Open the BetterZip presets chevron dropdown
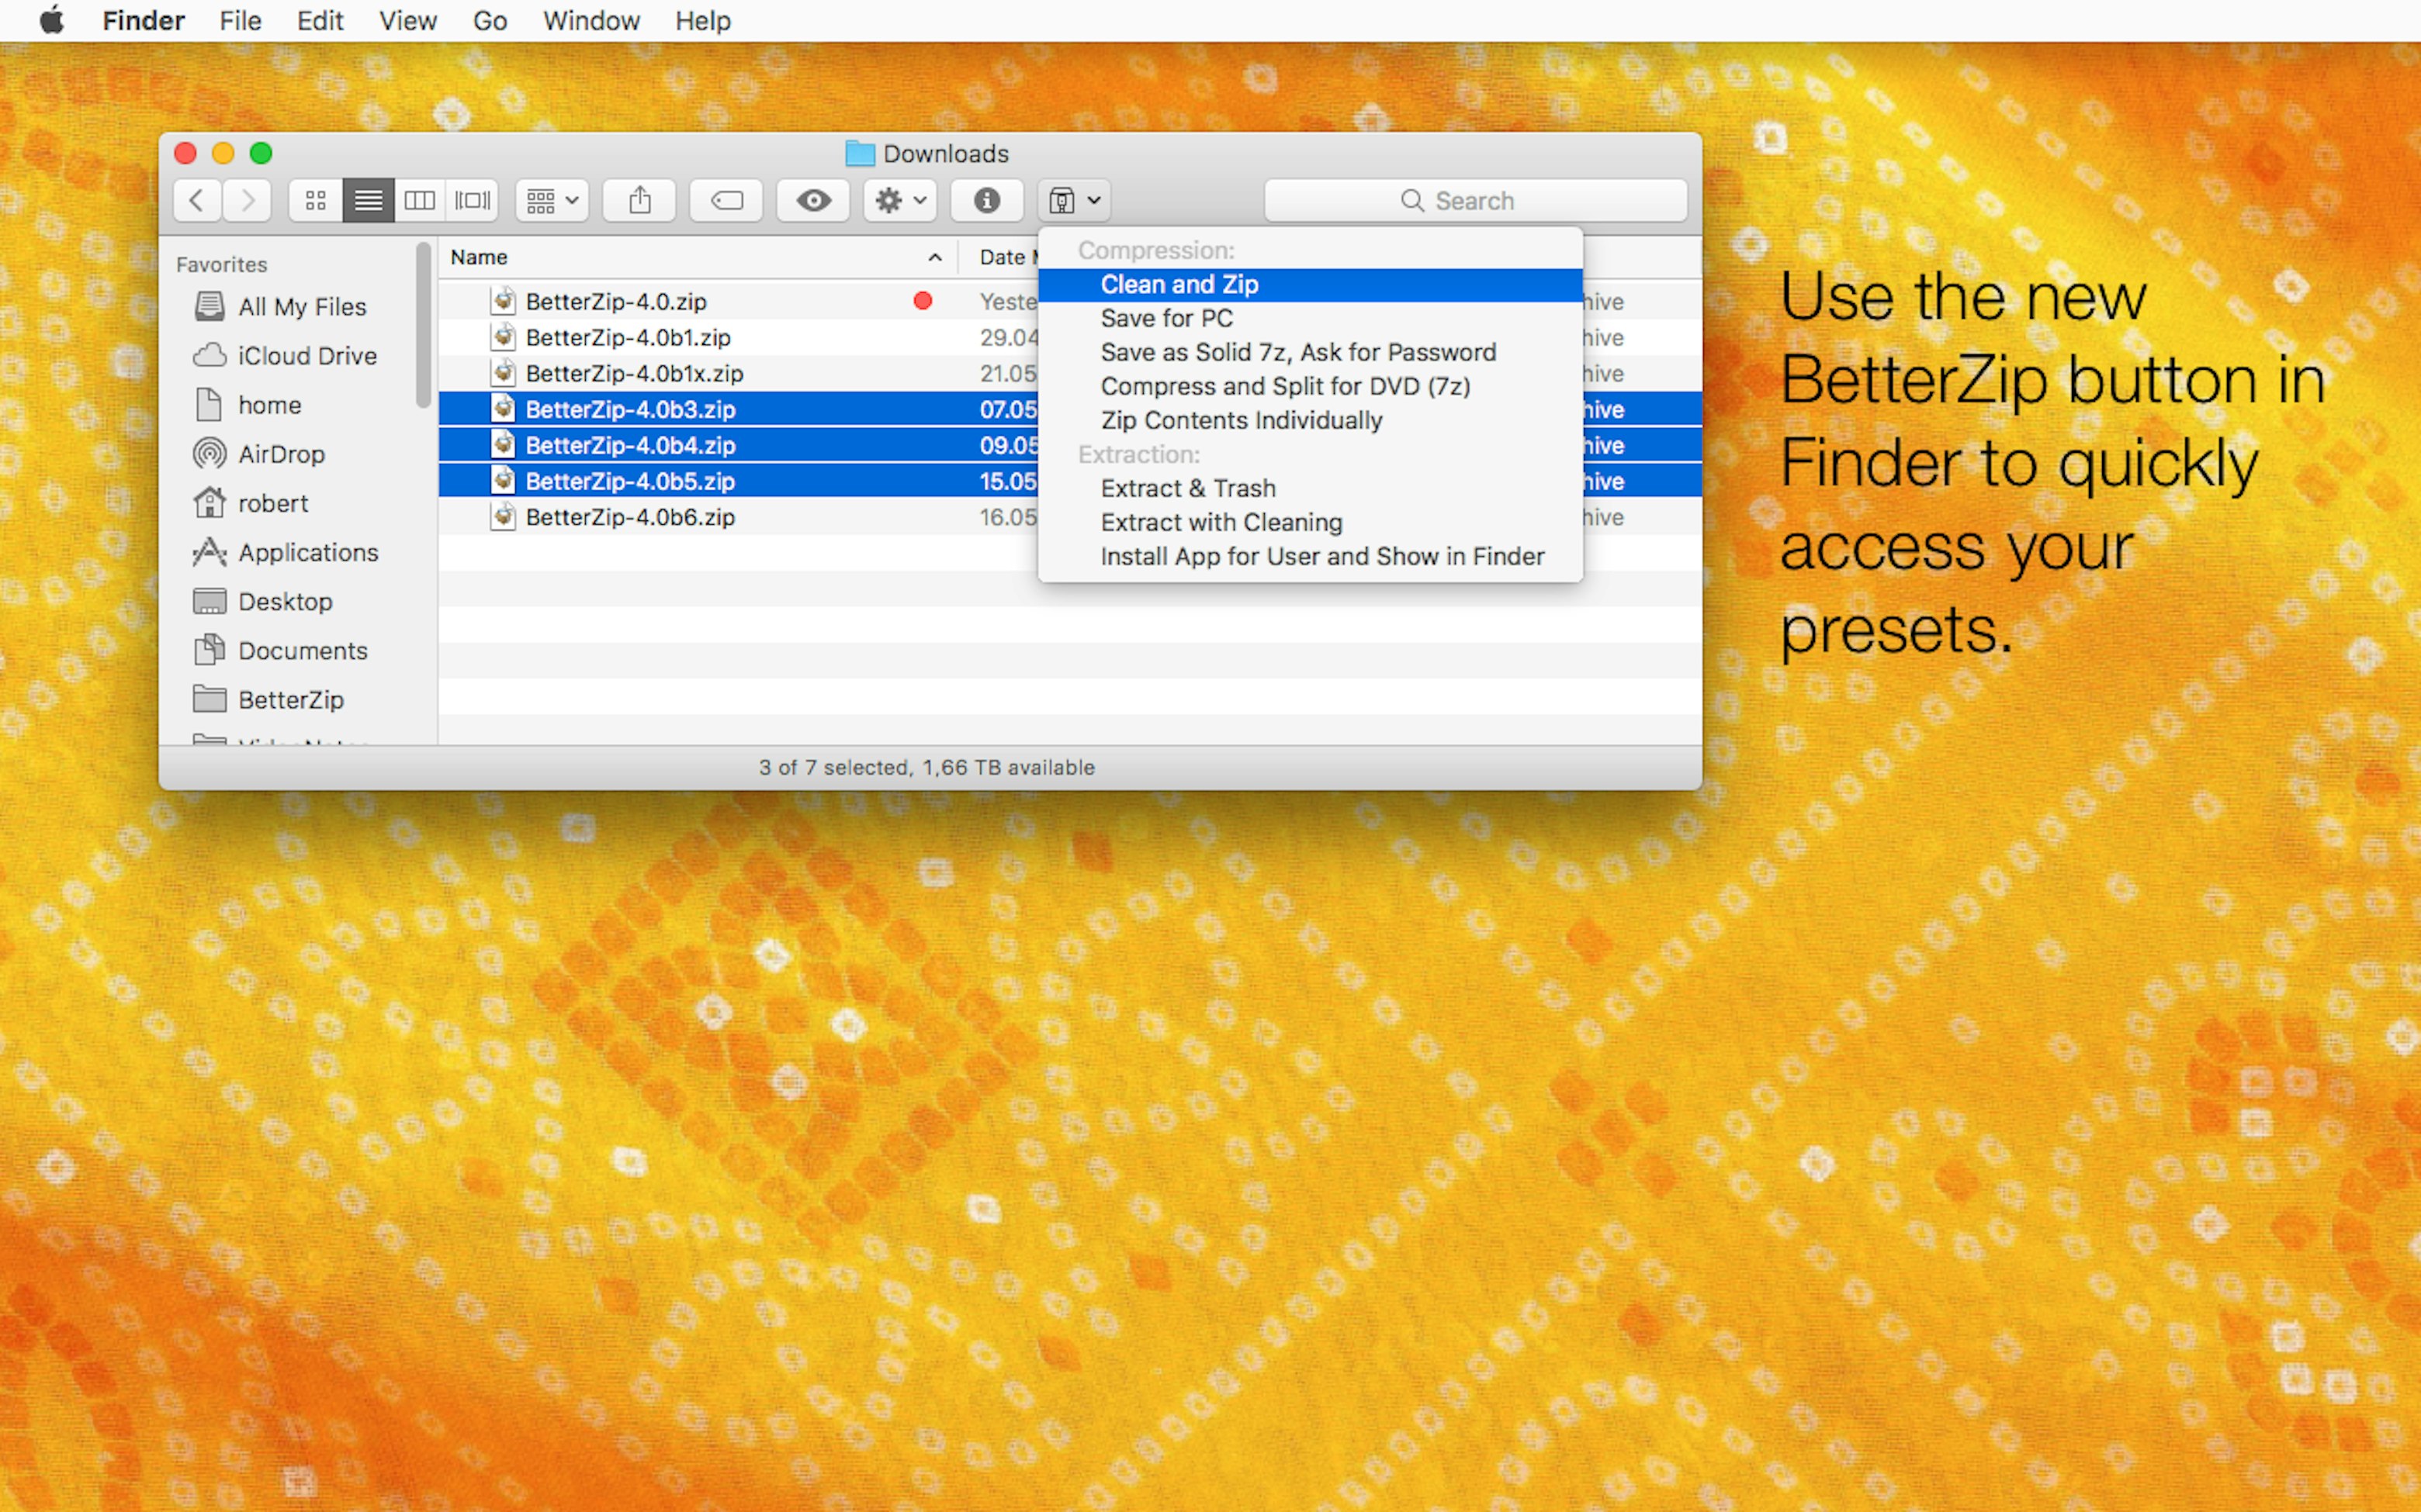 tap(1094, 200)
